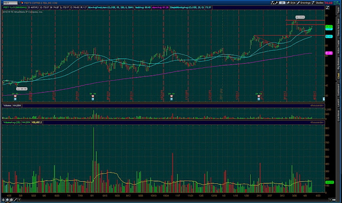Image resolution: width=342 pixels, height=203 pixels.
Task: Toggle the Volume study header bar
Action: coord(163,106)
